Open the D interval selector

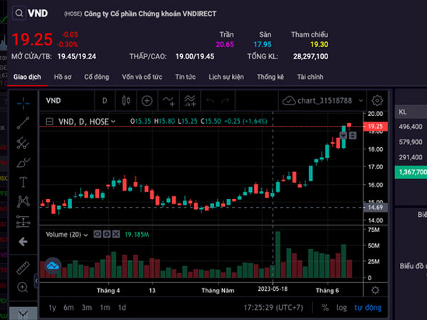tap(105, 101)
